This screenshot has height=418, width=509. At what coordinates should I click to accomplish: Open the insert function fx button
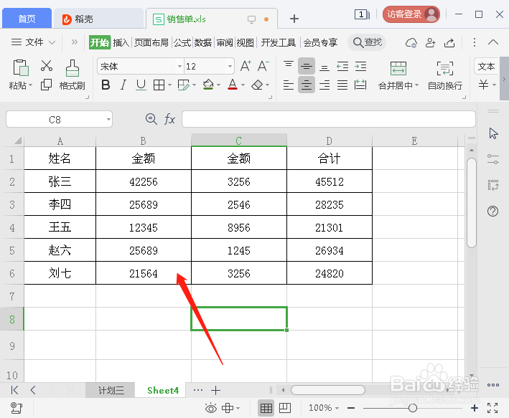[169, 119]
